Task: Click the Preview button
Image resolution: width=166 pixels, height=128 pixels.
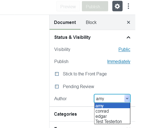Action: (x=68, y=7)
